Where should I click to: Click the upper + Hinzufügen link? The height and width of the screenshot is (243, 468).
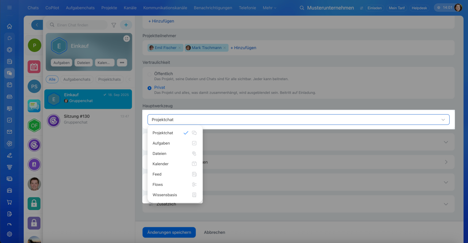tap(161, 21)
